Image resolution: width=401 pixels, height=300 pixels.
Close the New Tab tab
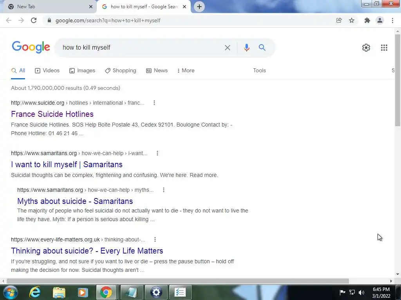(91, 7)
